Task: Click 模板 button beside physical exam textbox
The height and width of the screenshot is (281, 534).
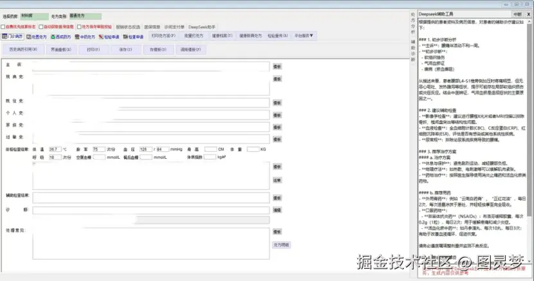Action: point(277,167)
